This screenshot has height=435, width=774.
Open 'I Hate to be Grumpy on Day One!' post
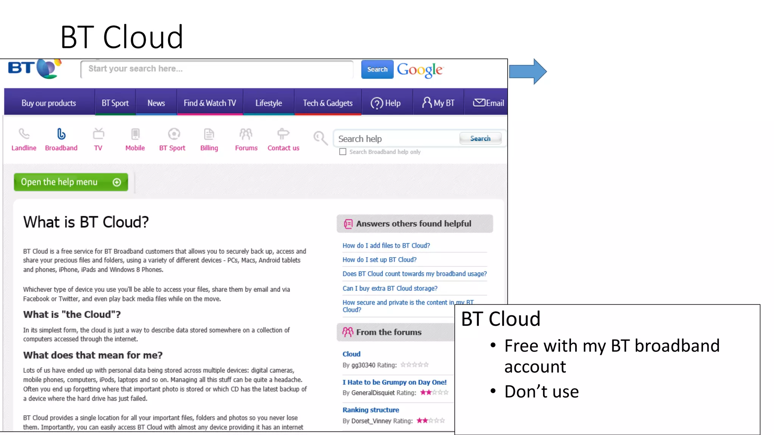click(x=395, y=383)
